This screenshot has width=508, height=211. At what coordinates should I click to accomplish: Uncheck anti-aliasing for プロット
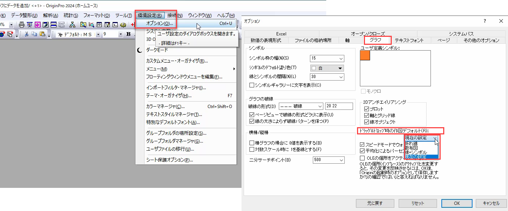point(367,109)
